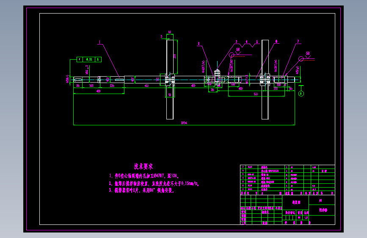Select the 215 dimension near the right end
367x238 pixels.
276,89
